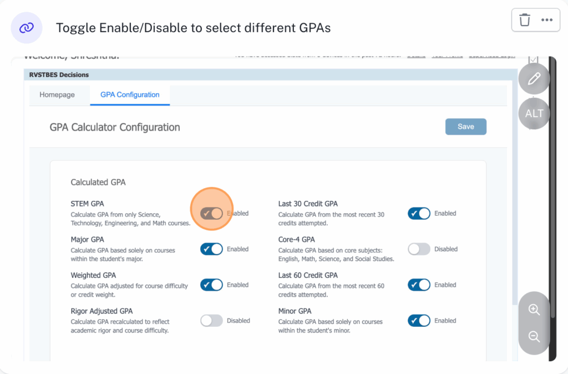Enable the Rigor Adjusted GPA toggle

tap(211, 321)
